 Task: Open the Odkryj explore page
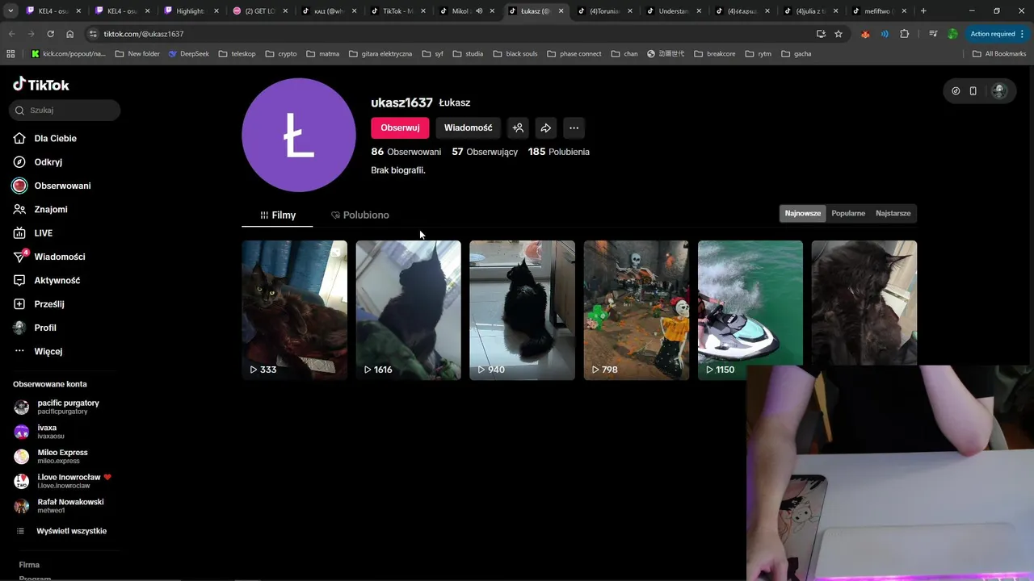tap(48, 161)
